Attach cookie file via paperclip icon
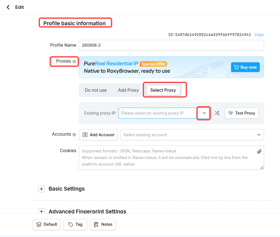 (x=259, y=152)
